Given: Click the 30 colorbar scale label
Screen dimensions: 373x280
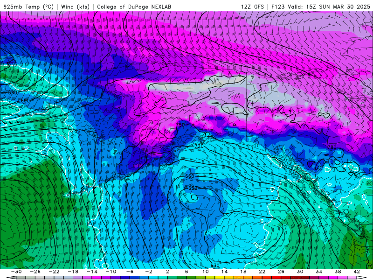Looking at the screenshot, I should point(300,272).
